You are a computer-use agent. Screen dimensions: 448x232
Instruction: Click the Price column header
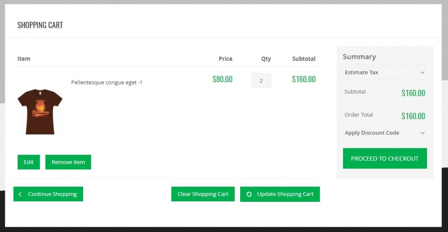click(x=225, y=59)
